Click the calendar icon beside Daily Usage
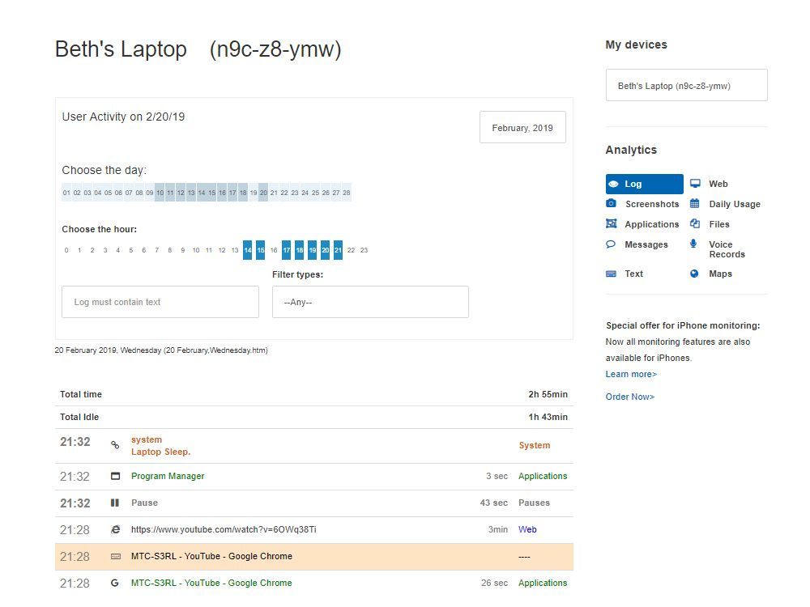 coord(695,203)
